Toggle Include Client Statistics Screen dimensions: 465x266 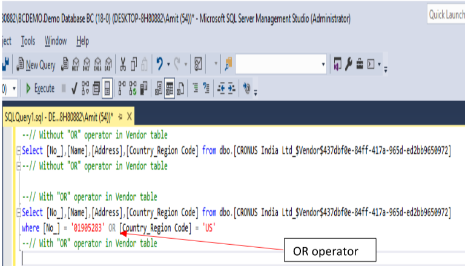click(144, 88)
